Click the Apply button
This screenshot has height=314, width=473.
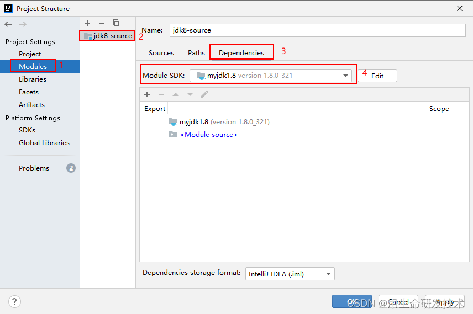pos(445,301)
